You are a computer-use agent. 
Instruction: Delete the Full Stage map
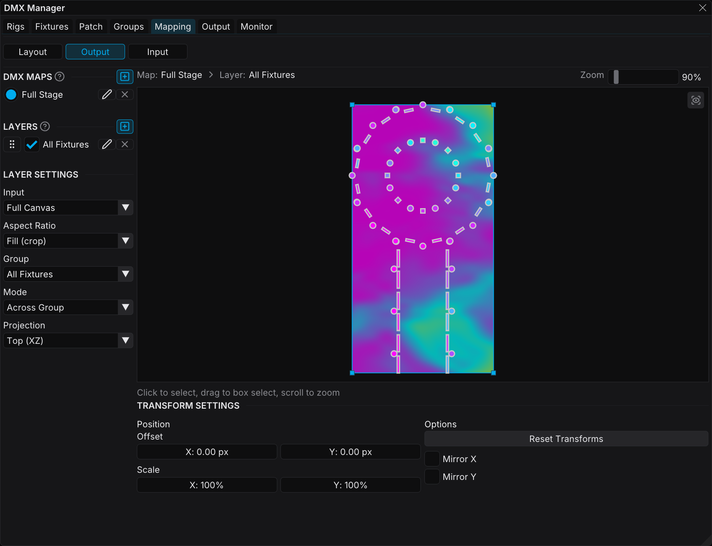click(x=125, y=95)
